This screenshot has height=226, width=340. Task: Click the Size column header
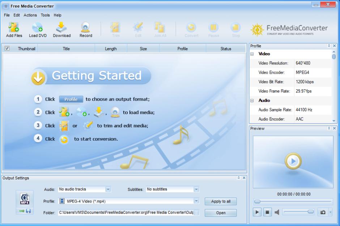pos(143,49)
